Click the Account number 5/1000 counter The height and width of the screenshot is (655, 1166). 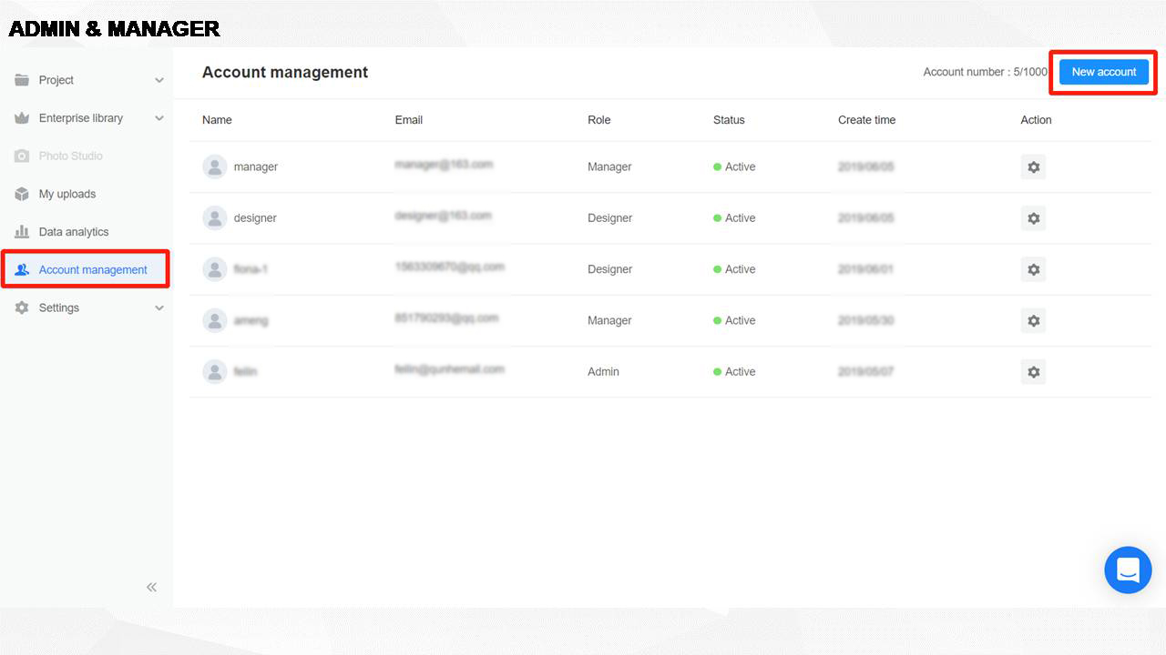(x=986, y=72)
